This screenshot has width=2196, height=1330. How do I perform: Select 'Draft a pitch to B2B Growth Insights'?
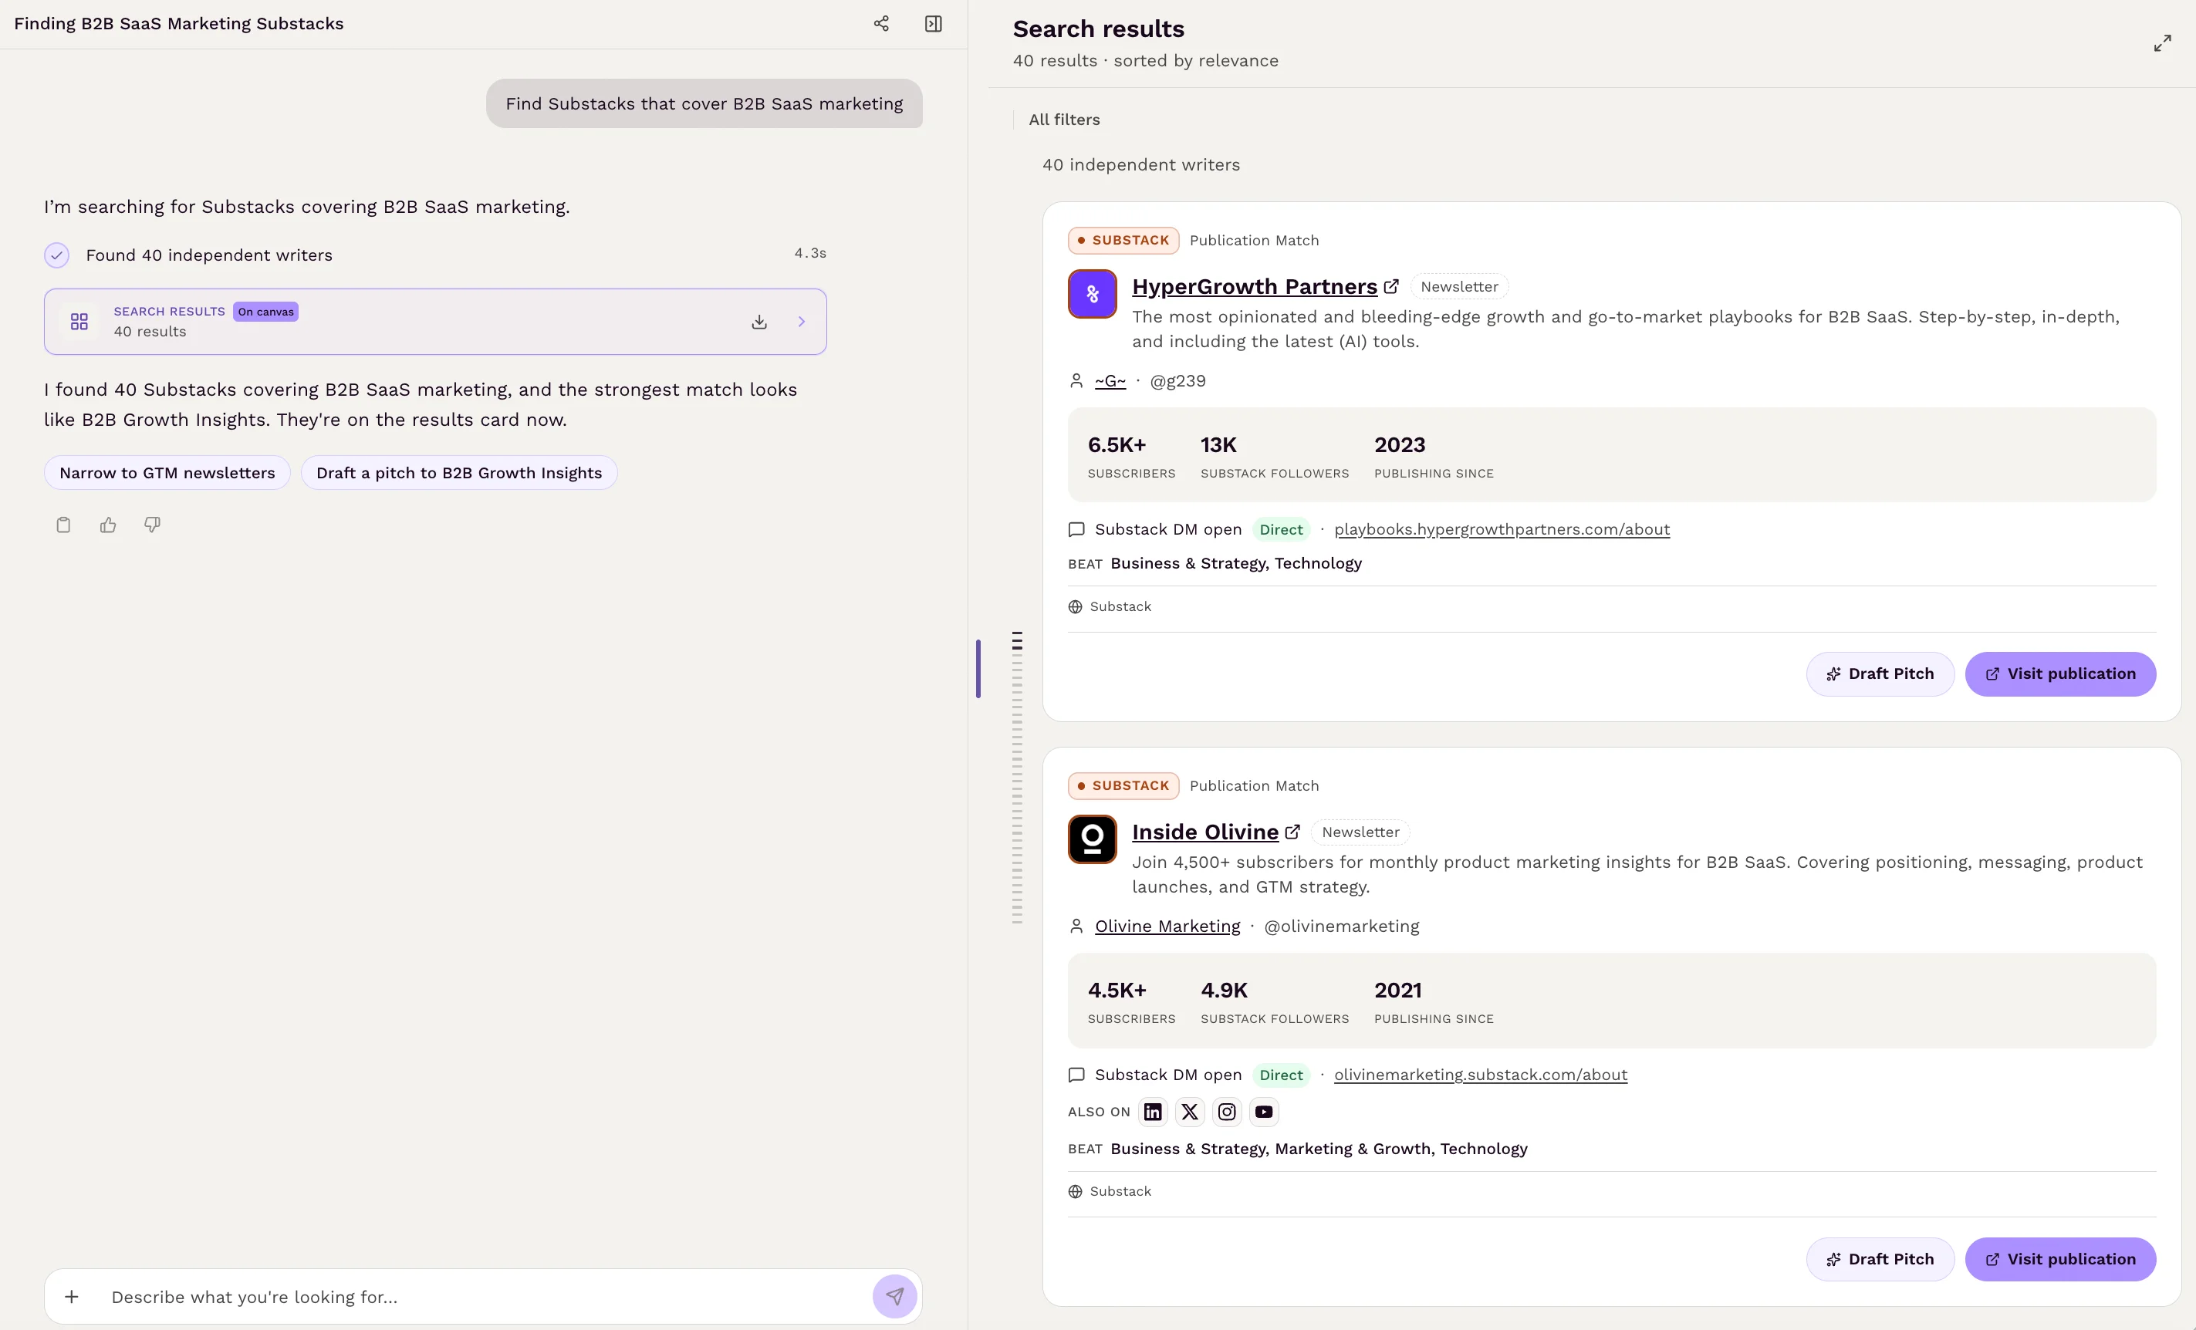pos(459,472)
